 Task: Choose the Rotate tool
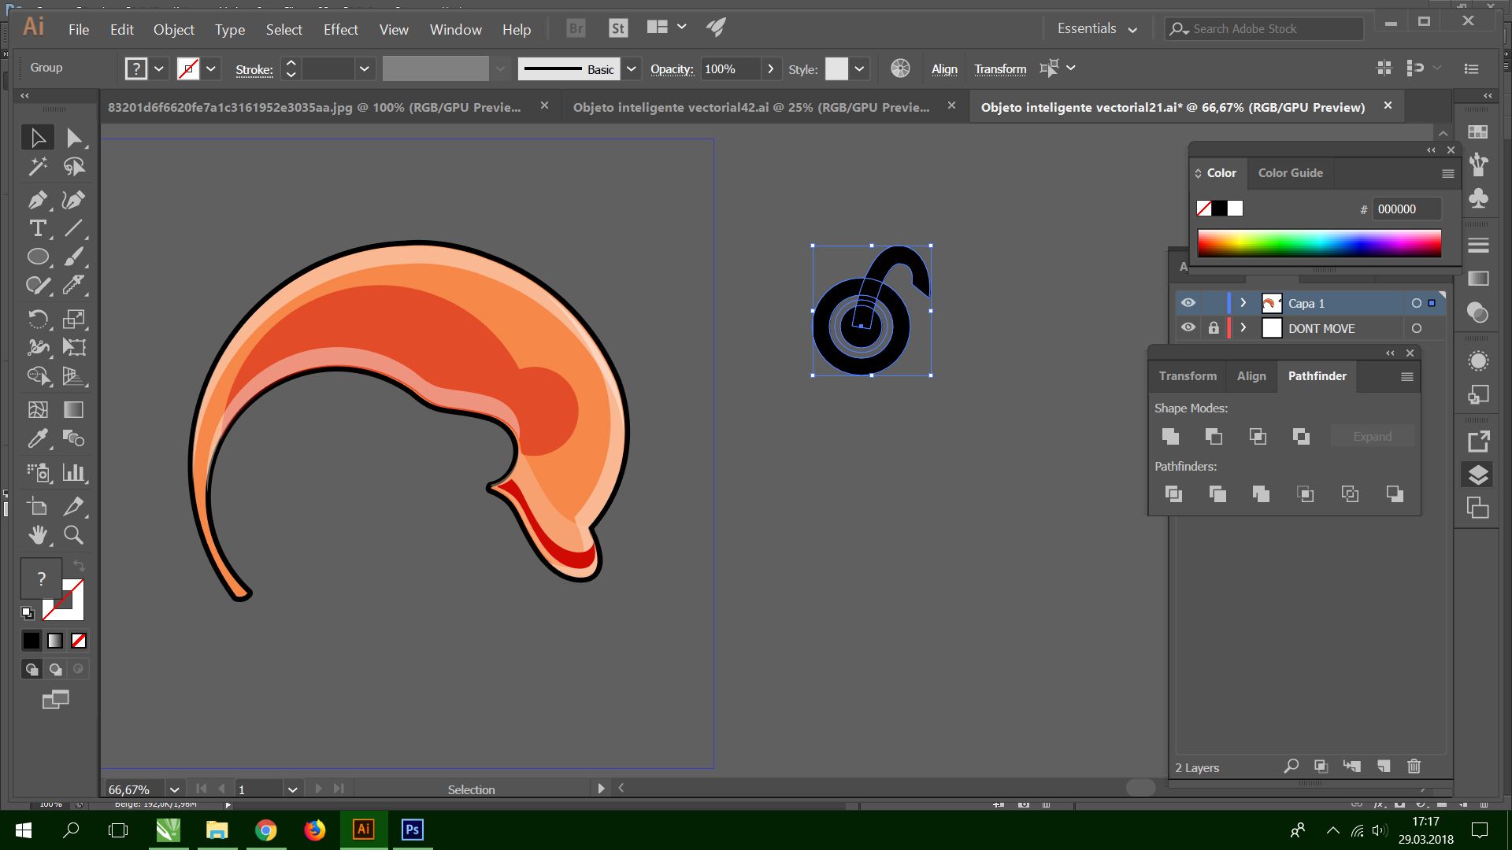pos(37,319)
